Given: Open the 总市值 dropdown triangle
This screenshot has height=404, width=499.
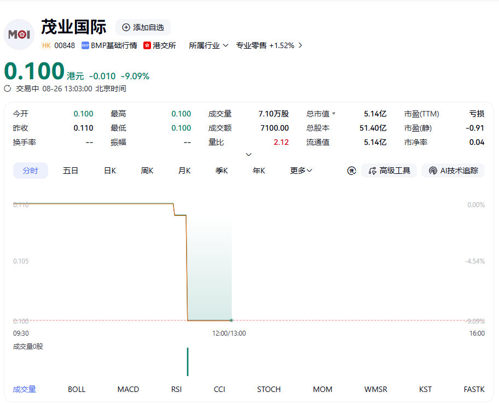Looking at the screenshot, I should point(334,114).
